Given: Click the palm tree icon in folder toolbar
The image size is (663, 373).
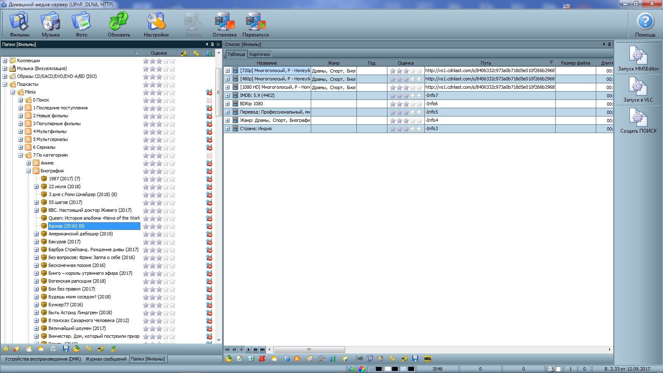Looking at the screenshot, I should pyautogui.click(x=113, y=349).
